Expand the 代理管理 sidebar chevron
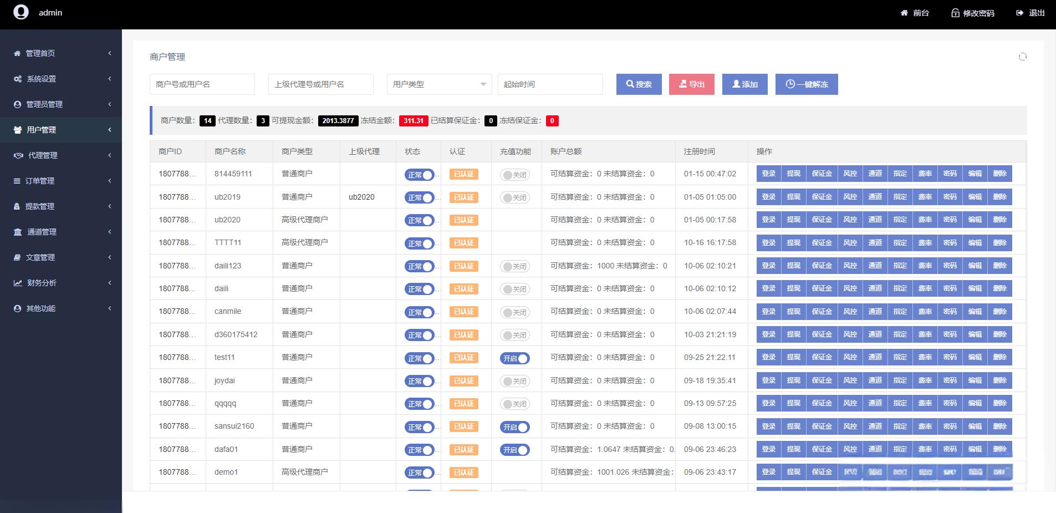Screen dimensions: 1056x513 [x=110, y=155]
